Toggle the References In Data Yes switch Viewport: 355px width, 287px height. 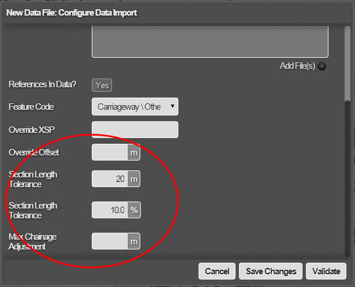point(102,85)
